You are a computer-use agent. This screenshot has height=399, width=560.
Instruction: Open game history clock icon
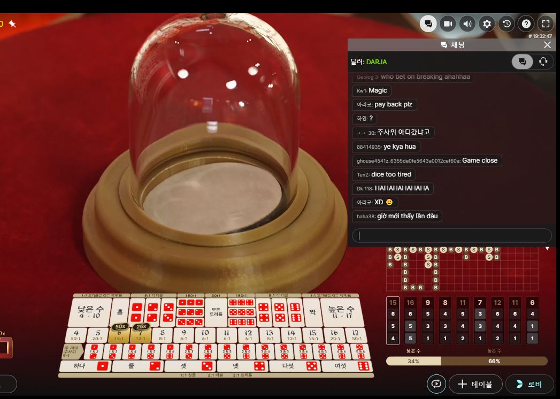[x=507, y=24]
